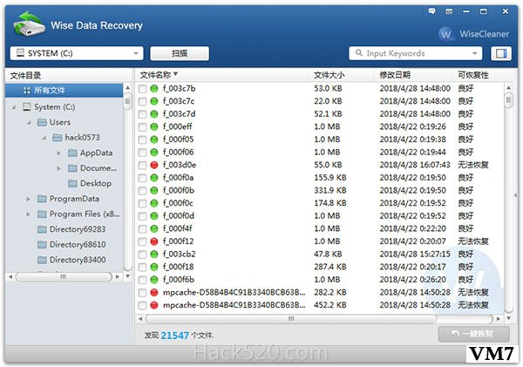The width and height of the screenshot is (523, 367).
Task: Click the 无法恢复 status of f_003d0e
Action: point(473,165)
